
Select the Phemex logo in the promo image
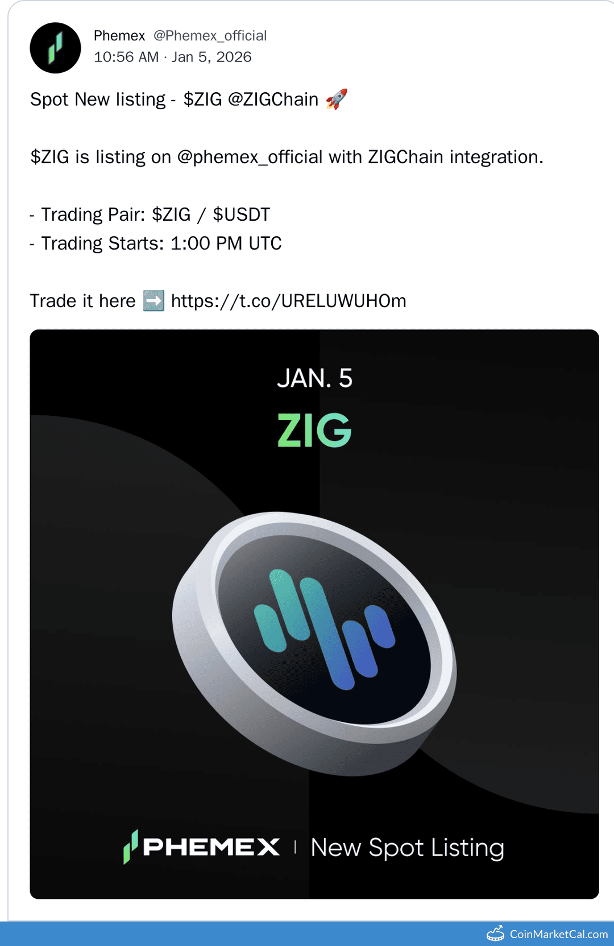point(200,847)
